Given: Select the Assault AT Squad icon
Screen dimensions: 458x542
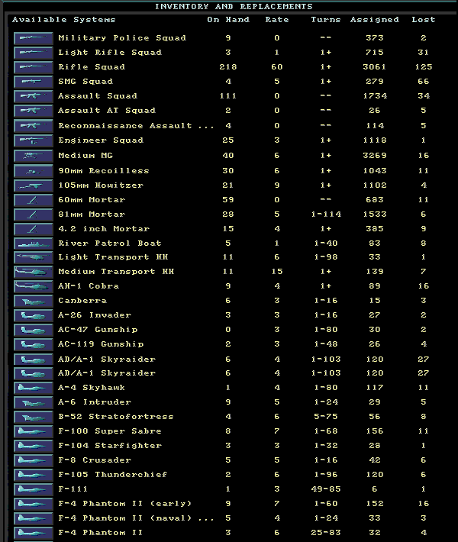Looking at the screenshot, I should click(x=34, y=111).
